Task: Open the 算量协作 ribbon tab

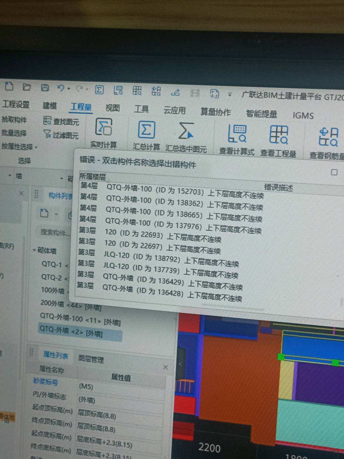Action: [215, 112]
